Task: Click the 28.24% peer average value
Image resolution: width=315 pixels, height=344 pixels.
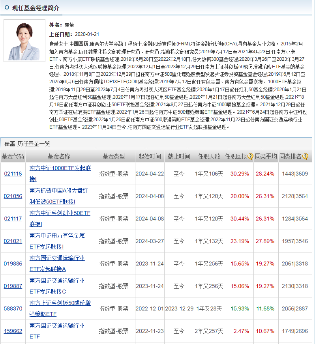Action: (265, 174)
